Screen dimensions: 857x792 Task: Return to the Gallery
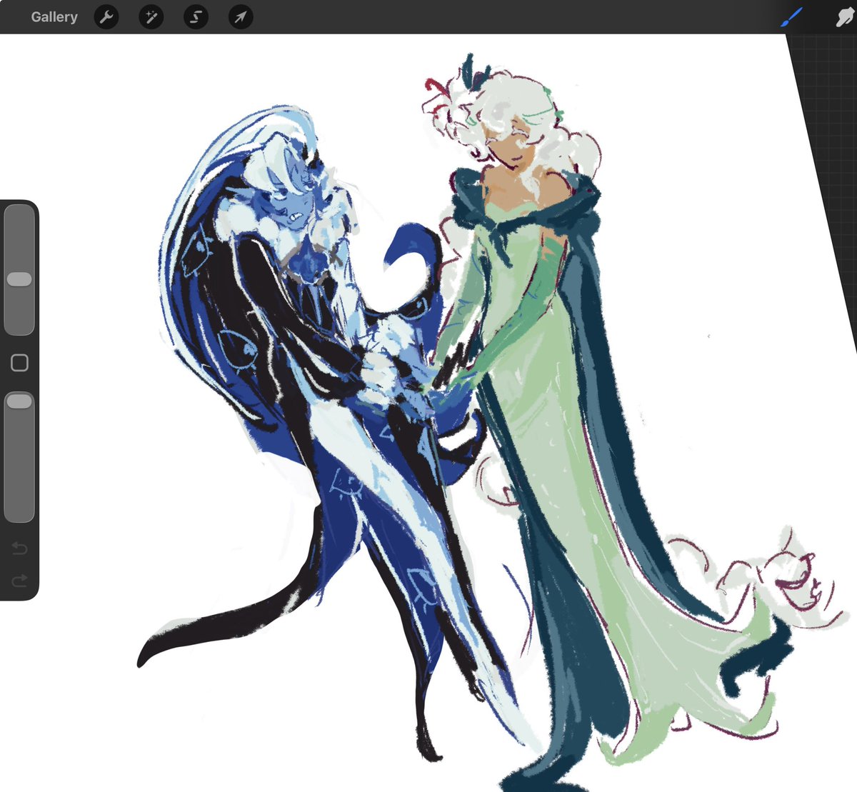[54, 16]
